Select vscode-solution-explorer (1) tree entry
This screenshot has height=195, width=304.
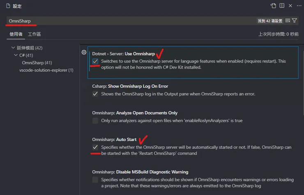tap(46, 70)
